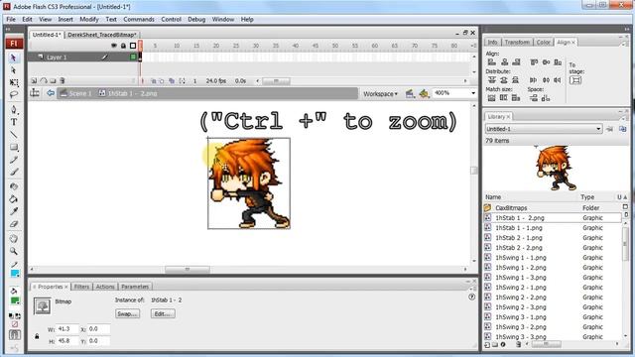Select the Paint Bucket tool

[x=14, y=198]
